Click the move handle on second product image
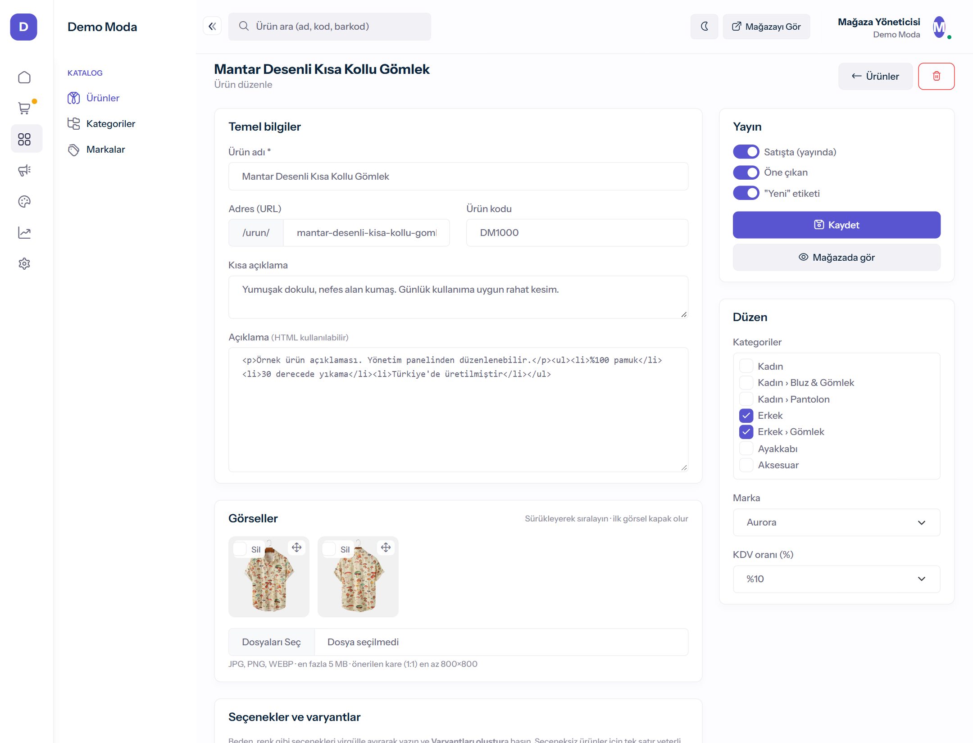The image size is (973, 743). (386, 548)
